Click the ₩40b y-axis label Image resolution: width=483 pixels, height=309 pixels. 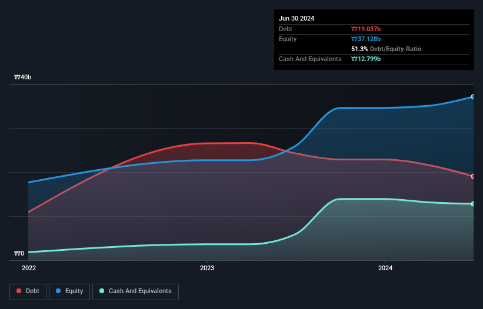23,77
